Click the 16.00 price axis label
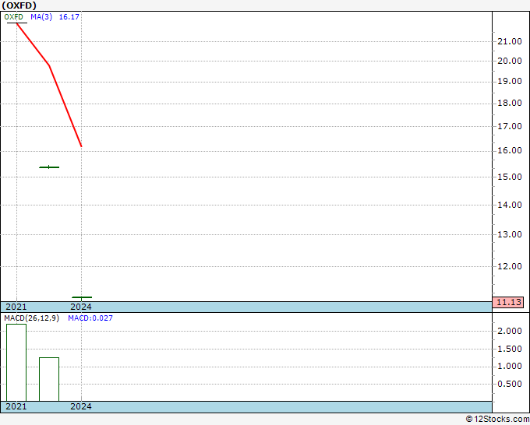This screenshot has width=530, height=425. pos(510,150)
